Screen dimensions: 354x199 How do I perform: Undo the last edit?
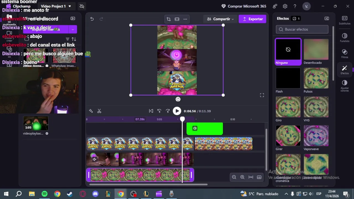(x=92, y=19)
